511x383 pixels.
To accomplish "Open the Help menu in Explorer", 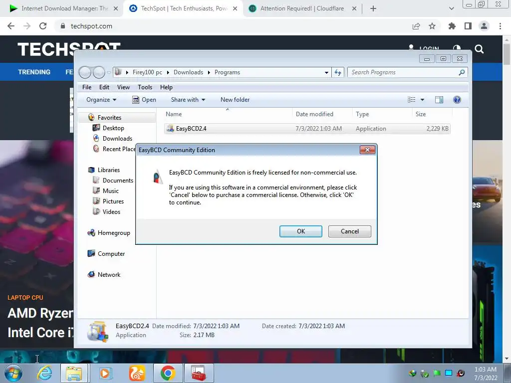I will 166,87.
